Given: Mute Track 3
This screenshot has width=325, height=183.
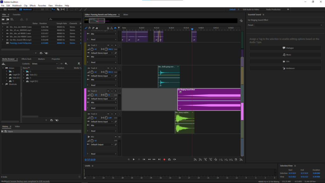Looking at the screenshot, I should click(108, 45).
